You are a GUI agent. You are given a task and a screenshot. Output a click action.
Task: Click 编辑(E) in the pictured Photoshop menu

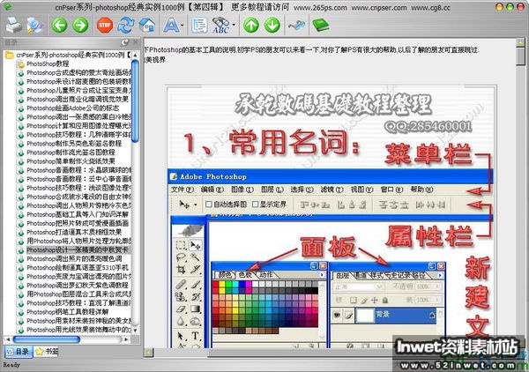[212, 190]
